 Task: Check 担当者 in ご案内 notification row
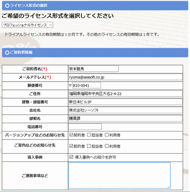[x=89, y=146]
